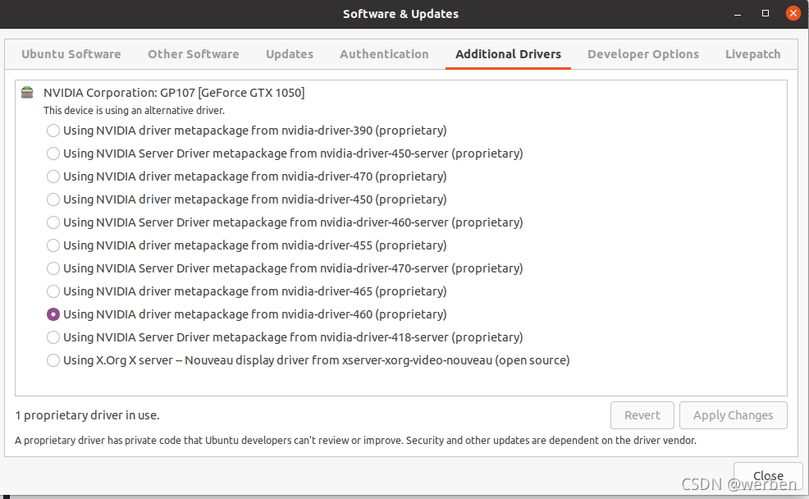Screen dimensions: 809x499
Task: Click the '1 proprietary driver in use.' status text
Action: click(87, 415)
